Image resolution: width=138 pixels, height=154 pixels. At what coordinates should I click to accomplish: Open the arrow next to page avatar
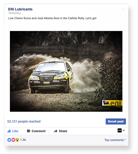[124, 131]
